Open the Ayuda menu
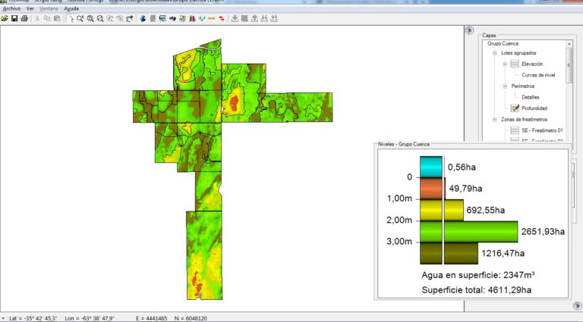The height and width of the screenshot is (322, 583). point(71,8)
